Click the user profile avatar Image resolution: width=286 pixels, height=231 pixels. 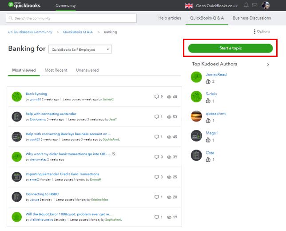tap(266, 5)
